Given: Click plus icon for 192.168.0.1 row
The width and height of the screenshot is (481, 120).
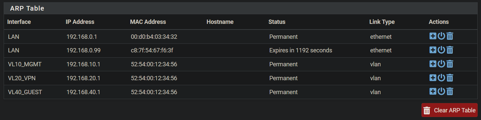Looking at the screenshot, I should coord(433,36).
